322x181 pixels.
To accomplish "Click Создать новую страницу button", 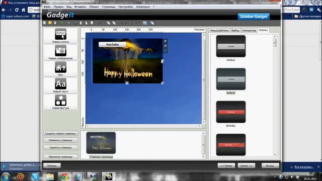I will [60, 134].
